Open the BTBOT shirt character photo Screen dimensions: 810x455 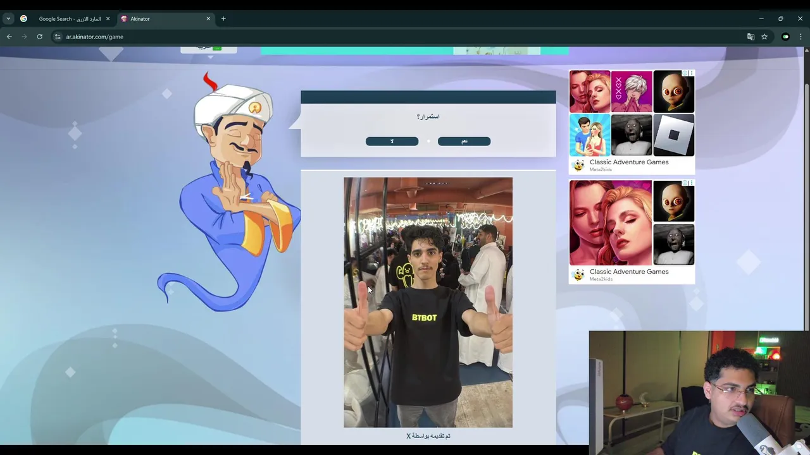[428, 302]
